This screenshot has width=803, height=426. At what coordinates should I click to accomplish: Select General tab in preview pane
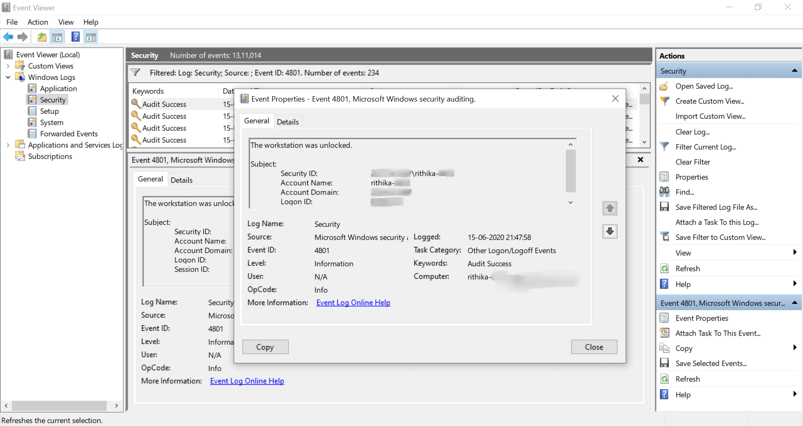point(151,179)
